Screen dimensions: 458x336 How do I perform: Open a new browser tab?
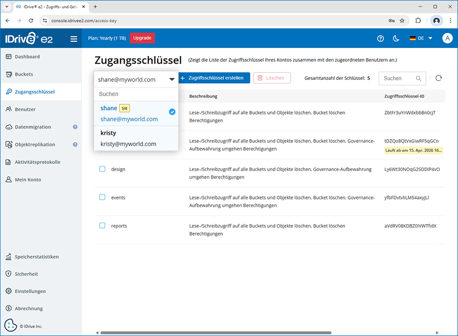(95, 7)
